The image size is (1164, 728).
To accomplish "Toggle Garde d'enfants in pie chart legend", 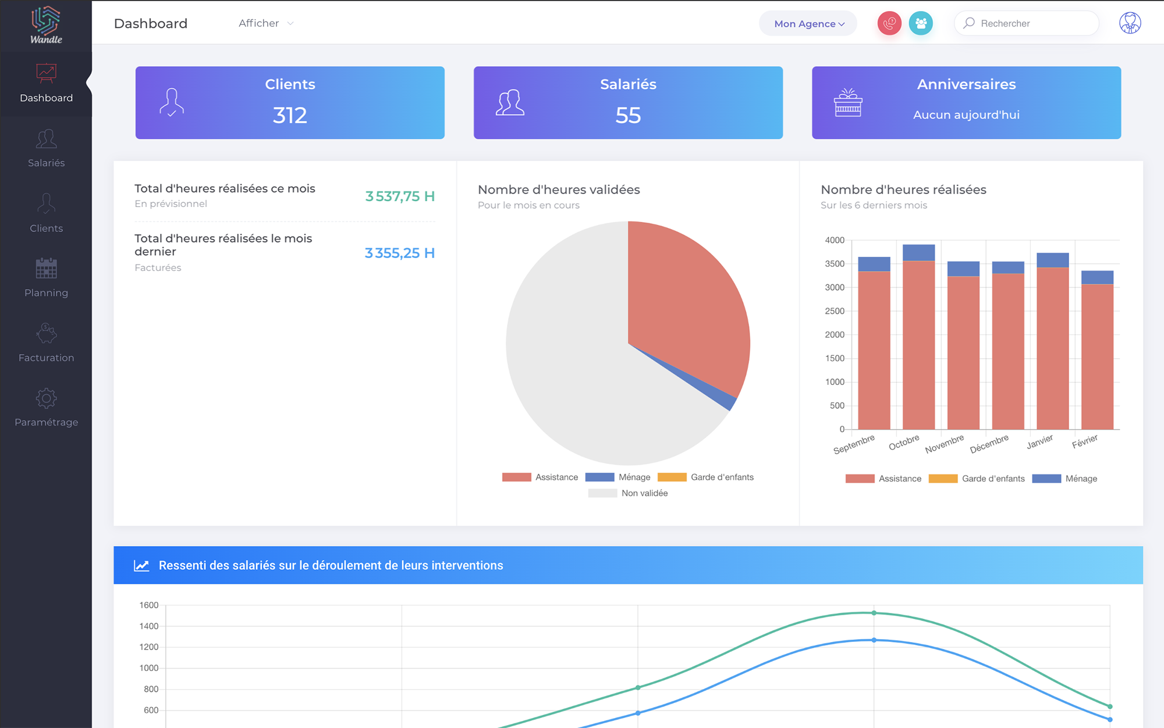I will point(705,477).
